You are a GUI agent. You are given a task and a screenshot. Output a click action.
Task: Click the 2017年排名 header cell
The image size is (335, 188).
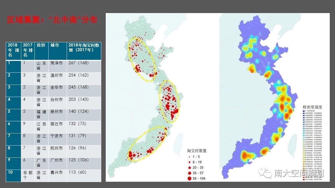coord(28,51)
